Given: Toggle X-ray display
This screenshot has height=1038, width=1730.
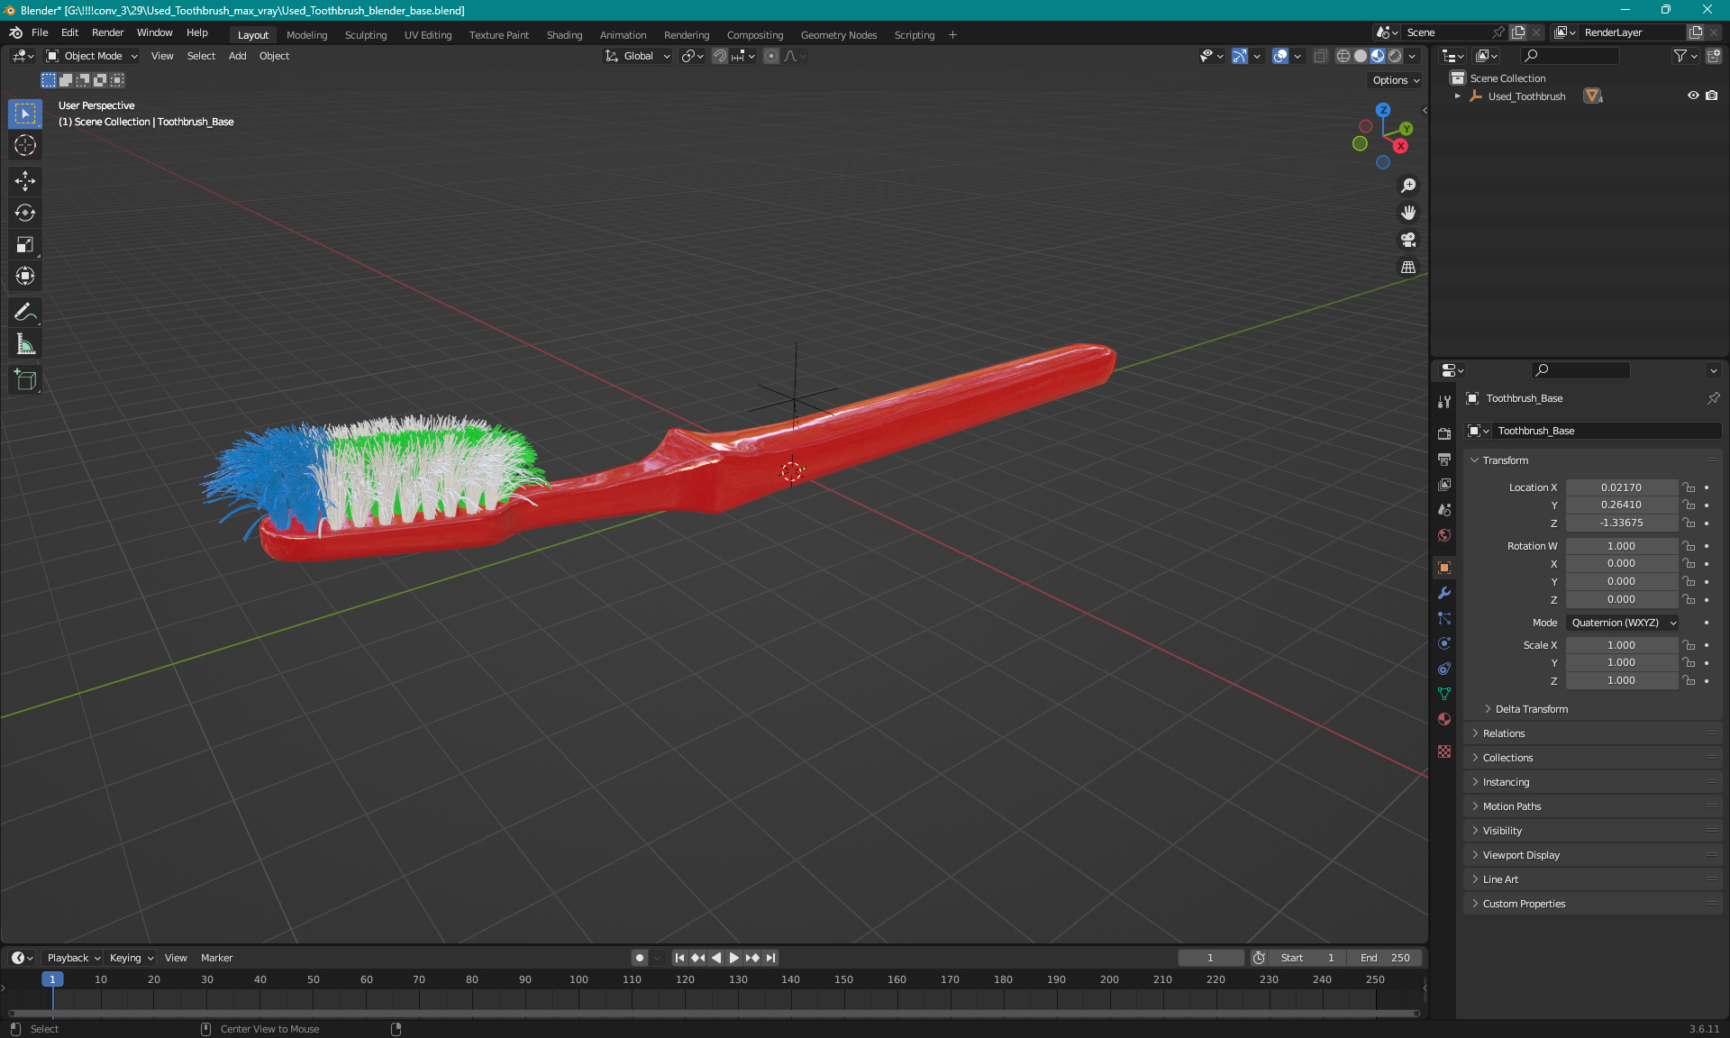Looking at the screenshot, I should click(1320, 56).
